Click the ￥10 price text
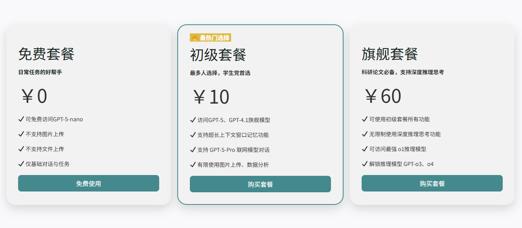 click(x=211, y=97)
